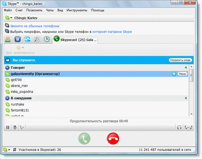202x159 pixels.
Task: Click Участников в Skypecast: 26 status text
Action: (x=40, y=150)
